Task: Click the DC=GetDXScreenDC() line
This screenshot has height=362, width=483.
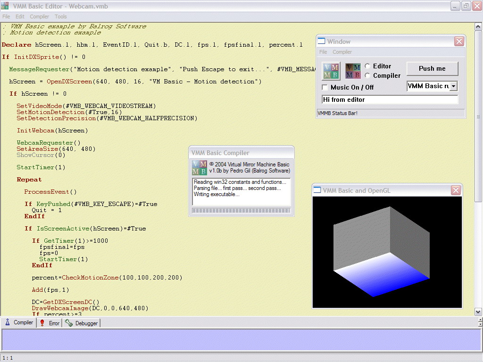Action: [x=65, y=302]
